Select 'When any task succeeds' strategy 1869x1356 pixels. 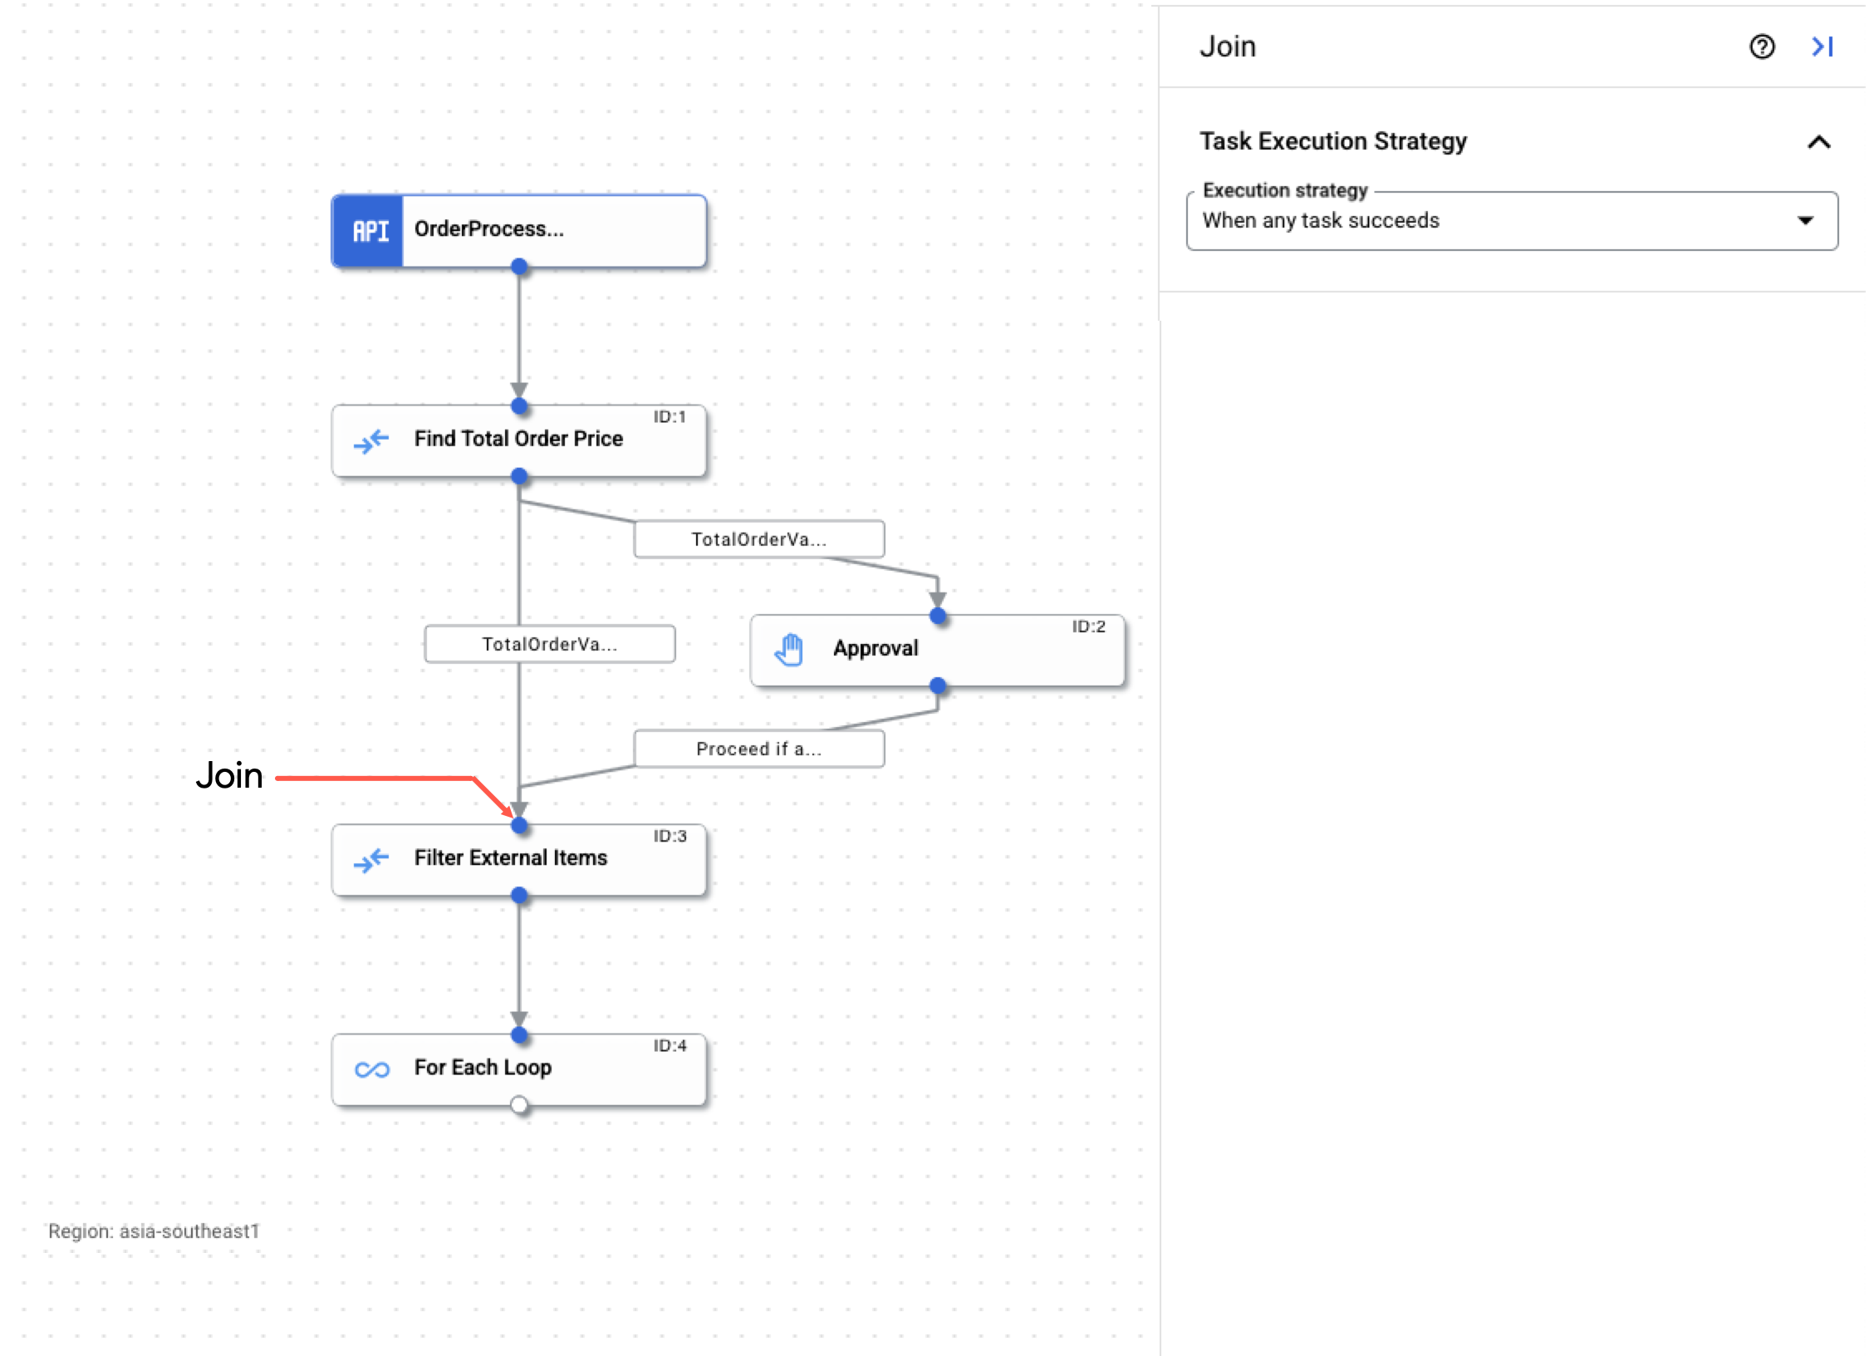[1509, 221]
